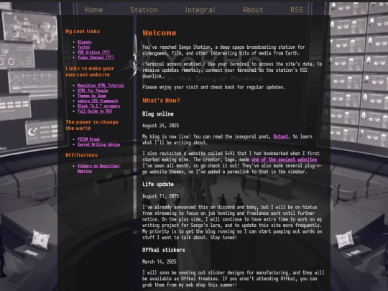
Task: Open VOD Archive (YT) link
Action: tap(94, 52)
